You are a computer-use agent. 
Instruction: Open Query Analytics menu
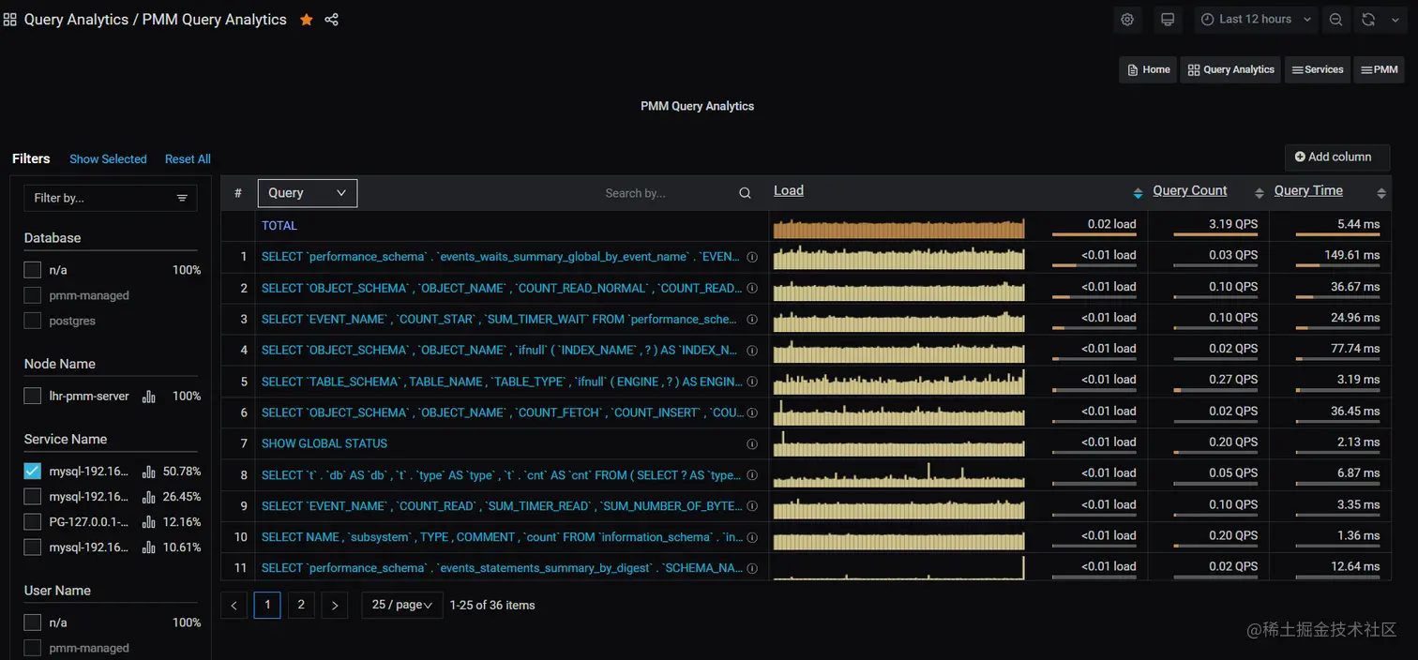pyautogui.click(x=1230, y=69)
